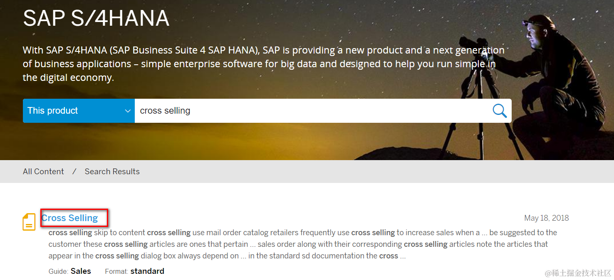
Task: Click the magnifying glass search icon
Action: point(499,111)
